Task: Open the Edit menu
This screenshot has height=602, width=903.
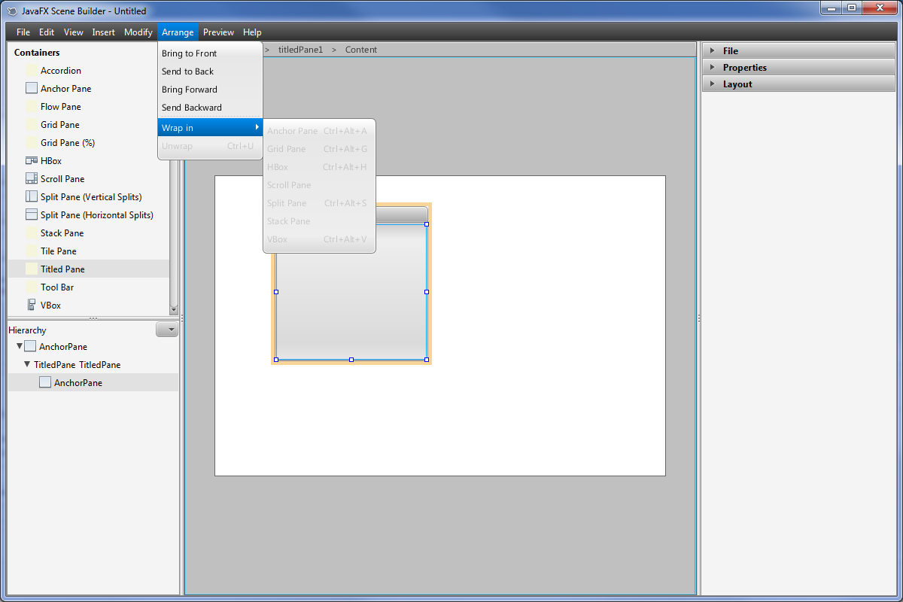Action: (x=47, y=32)
